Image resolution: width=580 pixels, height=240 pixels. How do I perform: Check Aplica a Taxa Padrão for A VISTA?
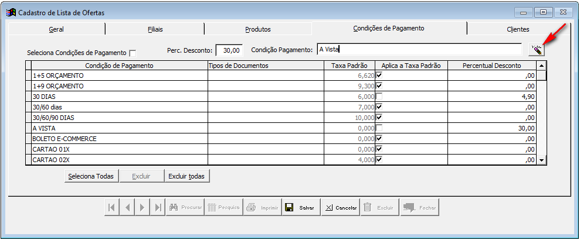tap(379, 128)
